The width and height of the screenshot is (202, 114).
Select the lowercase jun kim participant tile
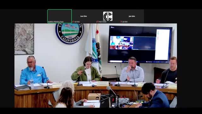click(132, 16)
